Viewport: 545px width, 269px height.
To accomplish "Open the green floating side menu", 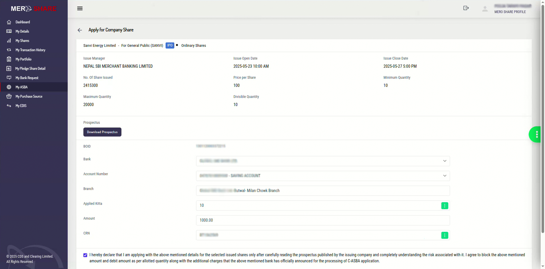I will click(x=535, y=134).
